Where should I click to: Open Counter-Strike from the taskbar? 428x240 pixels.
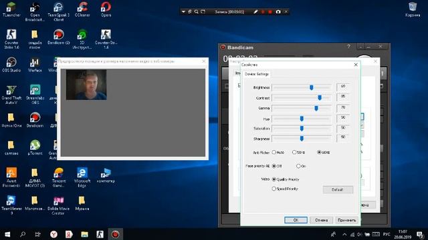coord(100,234)
